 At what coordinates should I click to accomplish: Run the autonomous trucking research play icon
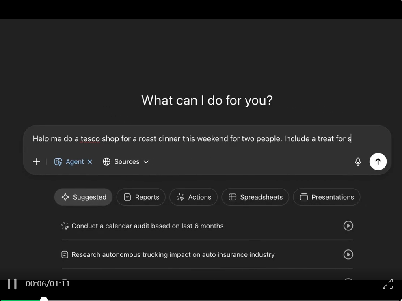click(348, 254)
